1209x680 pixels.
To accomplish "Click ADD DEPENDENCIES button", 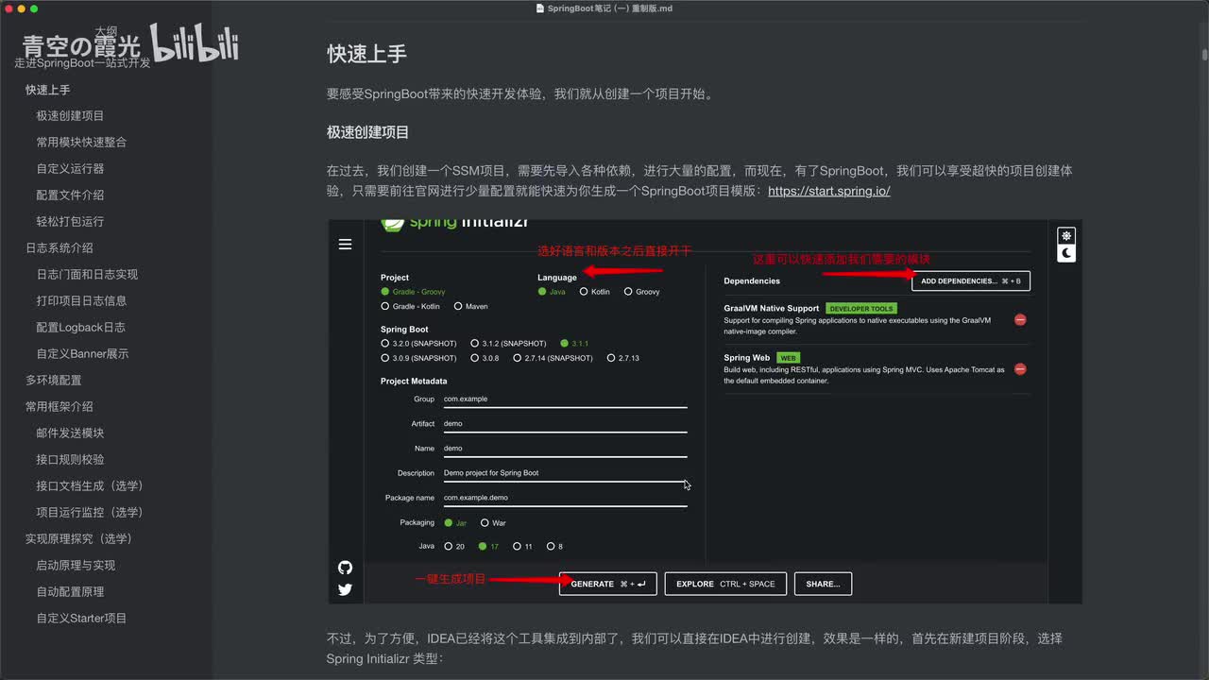I will 971,280.
